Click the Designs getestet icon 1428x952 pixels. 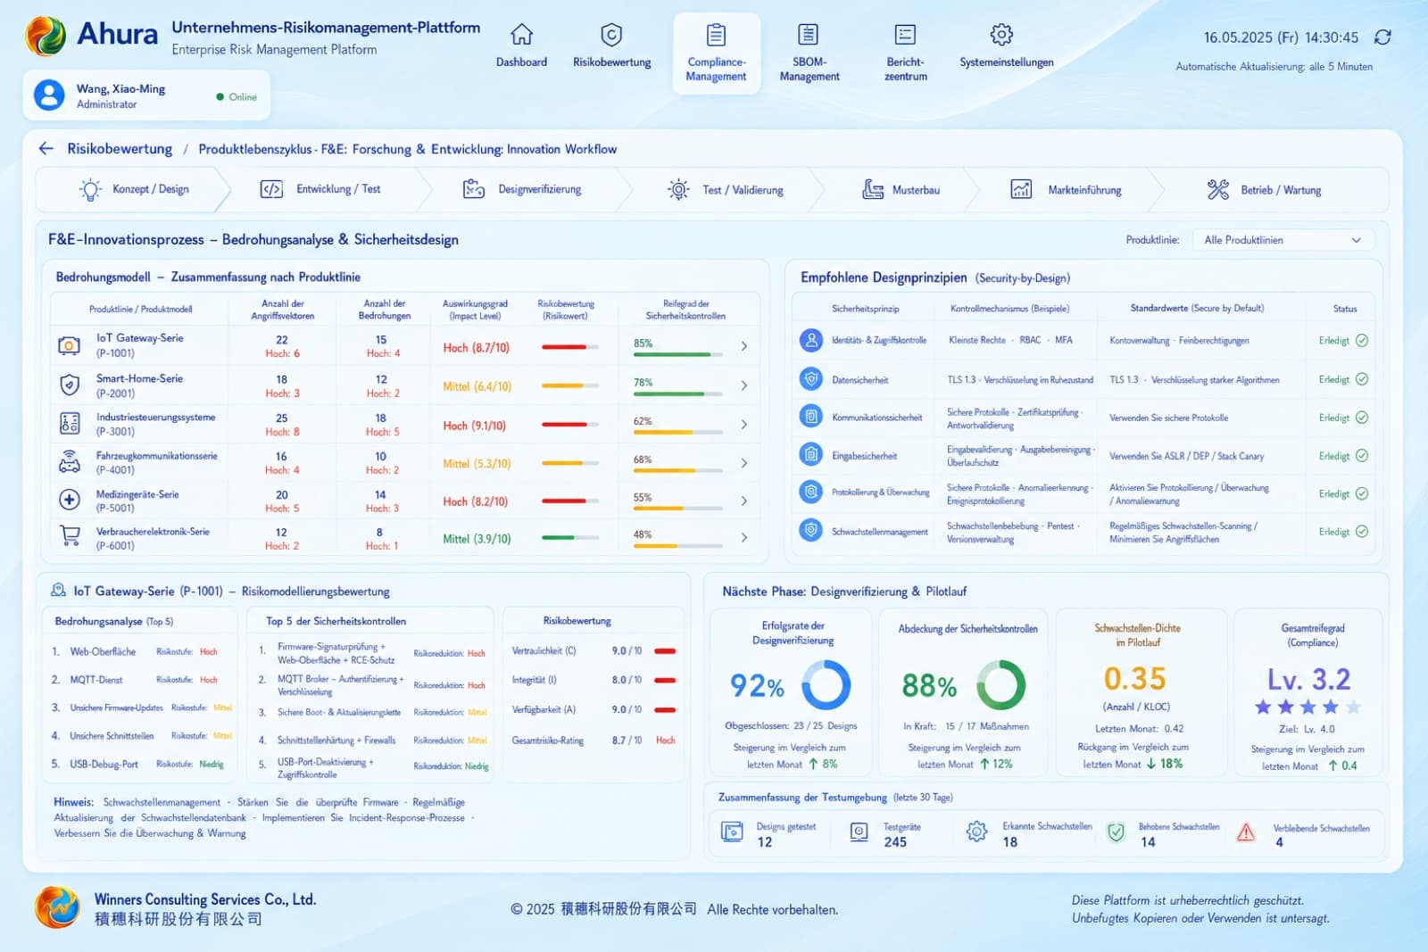pyautogui.click(x=732, y=832)
